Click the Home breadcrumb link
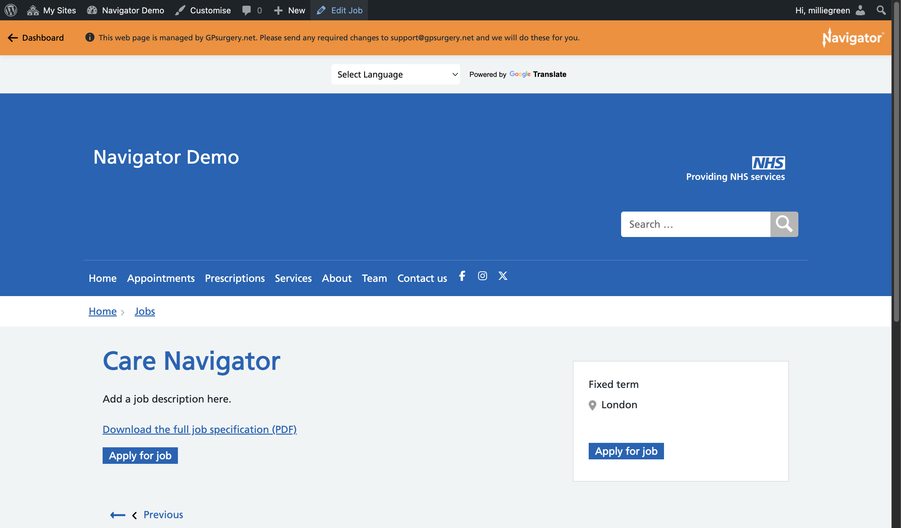901x528 pixels. (103, 311)
